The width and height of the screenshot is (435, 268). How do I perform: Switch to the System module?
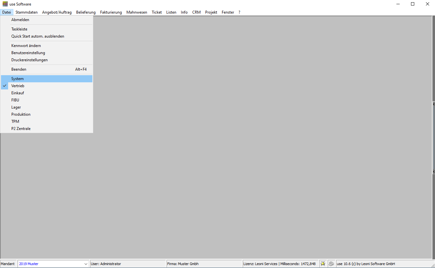click(x=47, y=79)
